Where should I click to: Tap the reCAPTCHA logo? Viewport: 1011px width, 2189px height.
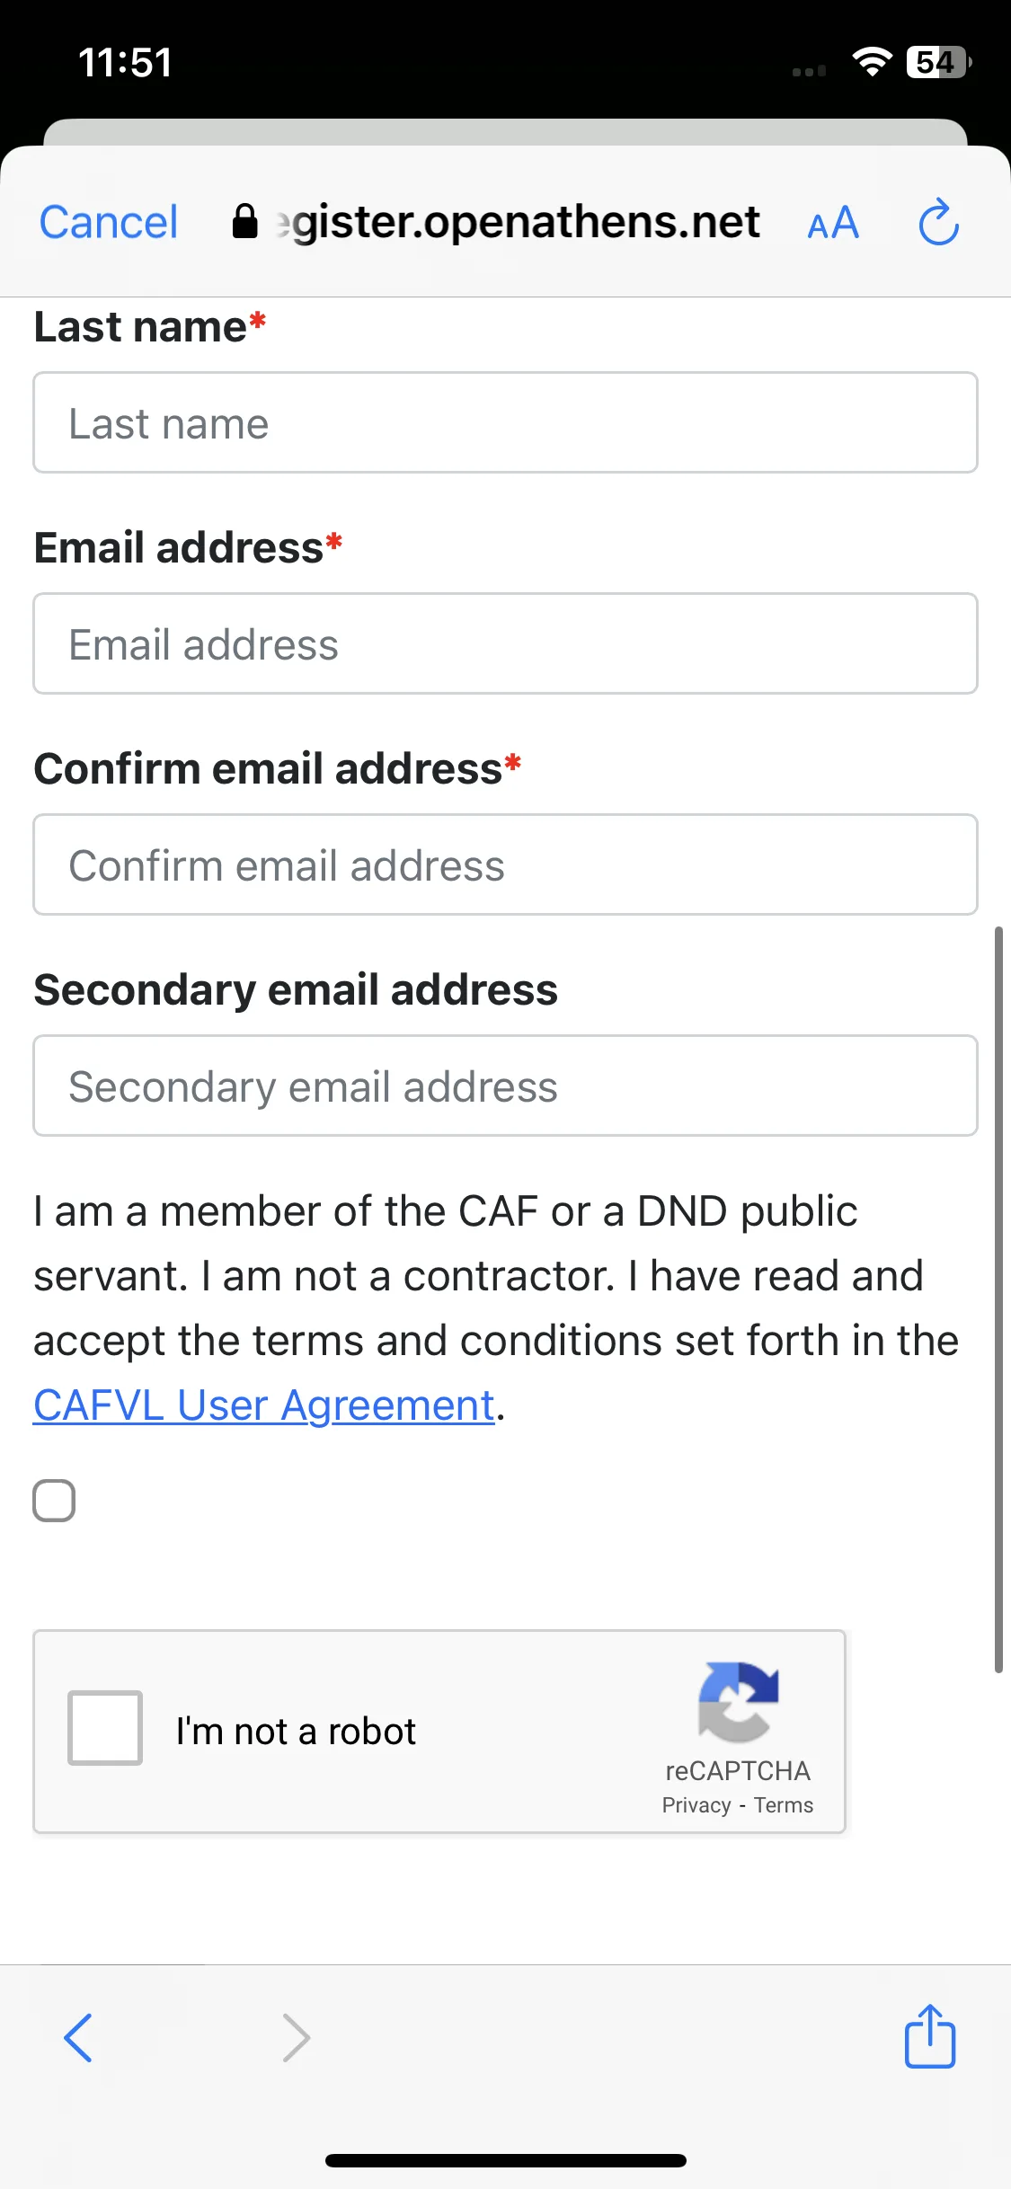738,1702
